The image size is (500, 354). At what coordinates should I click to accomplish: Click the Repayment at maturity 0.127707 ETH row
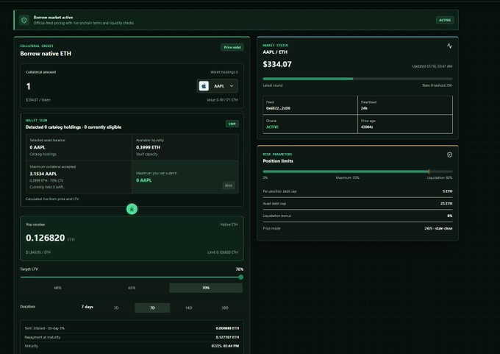tap(132, 337)
